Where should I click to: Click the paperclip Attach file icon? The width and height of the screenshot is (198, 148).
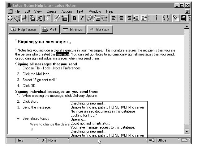point(57,18)
